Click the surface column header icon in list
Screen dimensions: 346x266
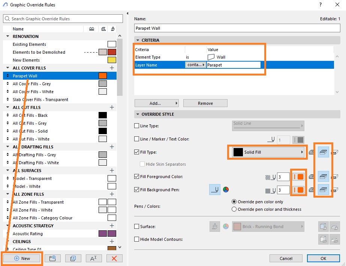tap(113, 29)
